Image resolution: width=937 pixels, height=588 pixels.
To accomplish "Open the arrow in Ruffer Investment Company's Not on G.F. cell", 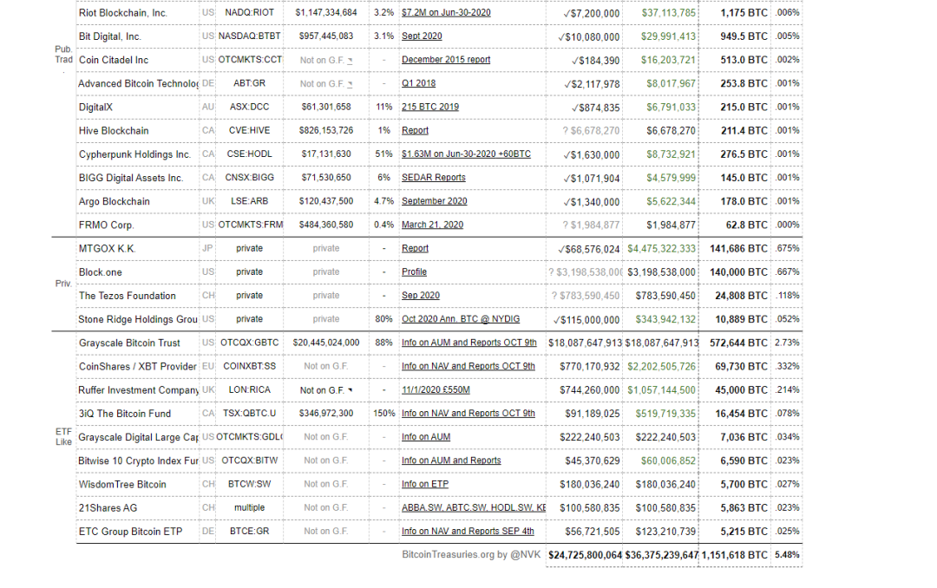I will point(351,390).
